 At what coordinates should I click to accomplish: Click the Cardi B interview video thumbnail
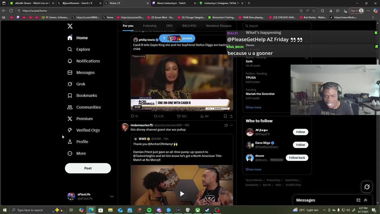click(182, 82)
